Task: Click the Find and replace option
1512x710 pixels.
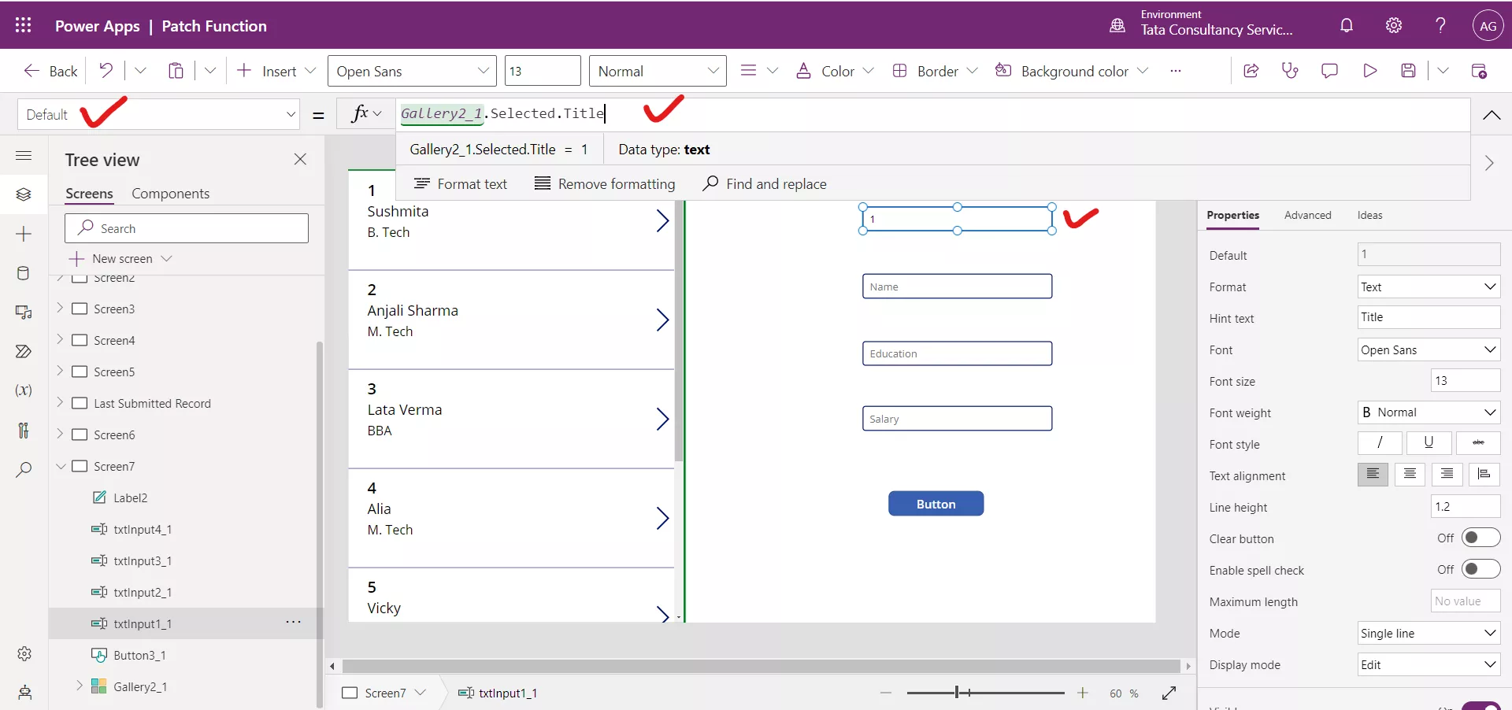Action: (x=765, y=183)
